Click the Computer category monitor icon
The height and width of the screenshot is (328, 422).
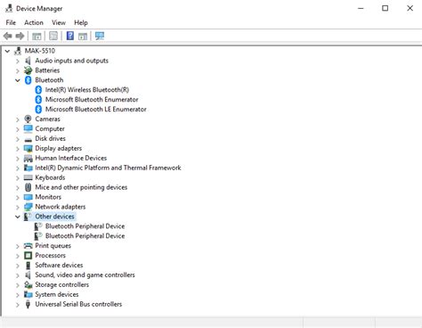28,128
